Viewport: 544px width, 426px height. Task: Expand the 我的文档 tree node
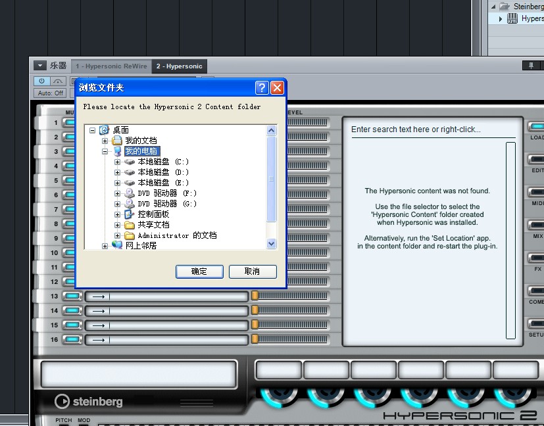tap(105, 141)
